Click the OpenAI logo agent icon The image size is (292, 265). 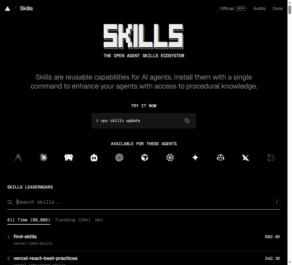[119, 157]
